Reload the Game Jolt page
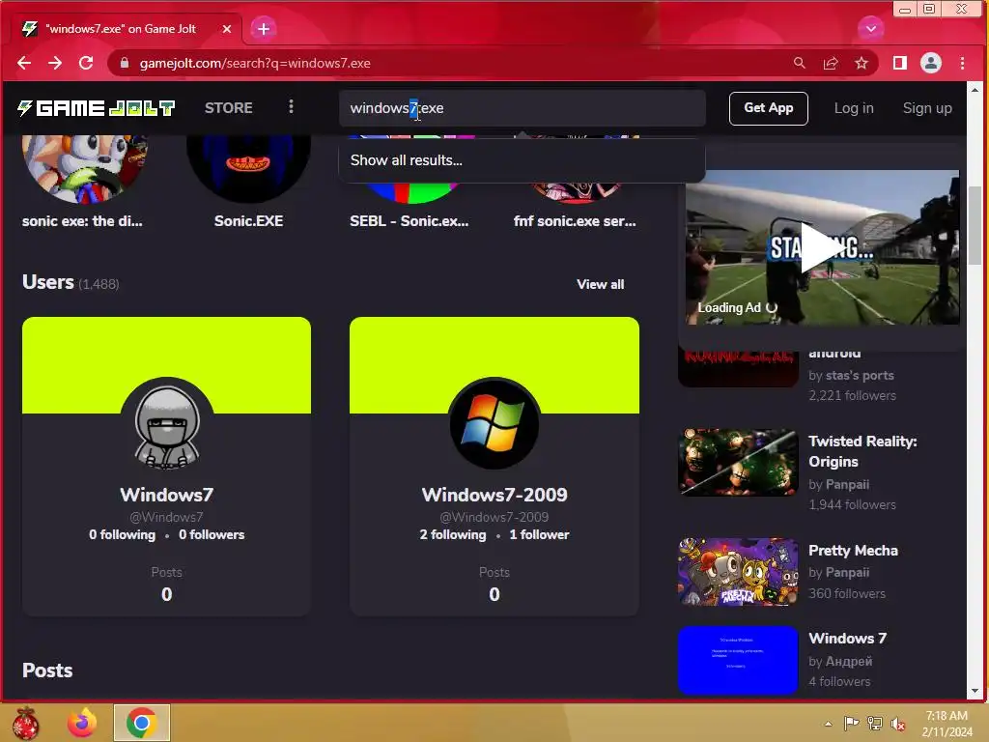This screenshot has height=742, width=989. [86, 63]
